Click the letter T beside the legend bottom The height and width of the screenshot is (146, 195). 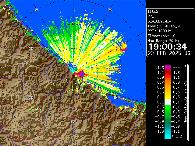click(x=185, y=137)
